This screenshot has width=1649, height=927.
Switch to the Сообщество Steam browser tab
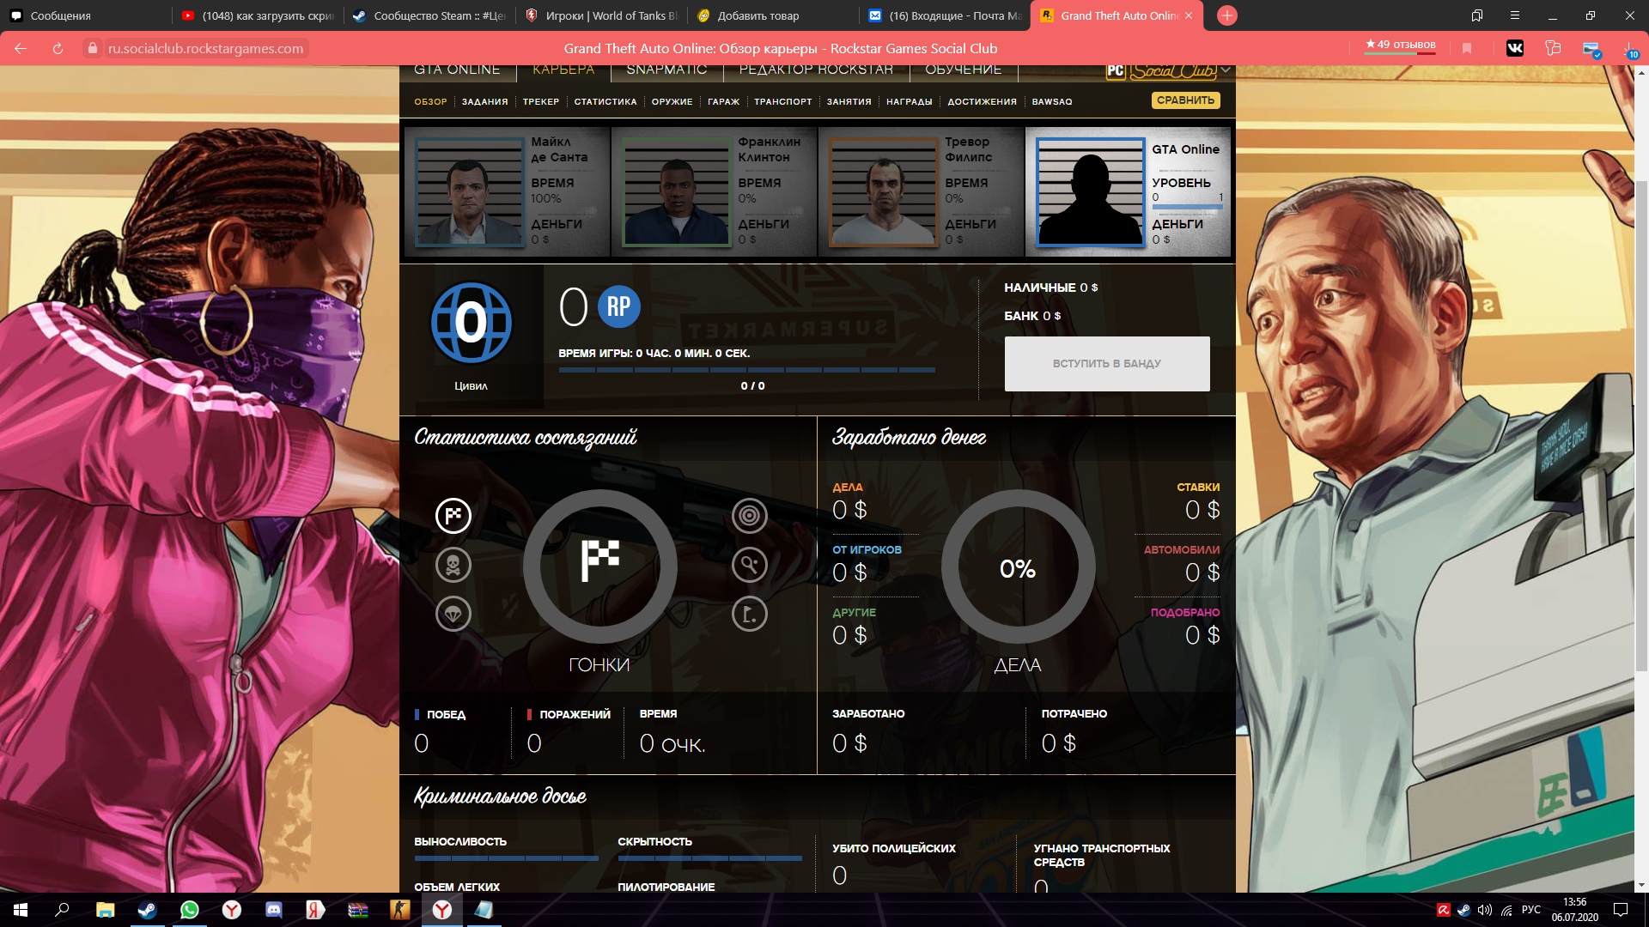[x=429, y=15]
